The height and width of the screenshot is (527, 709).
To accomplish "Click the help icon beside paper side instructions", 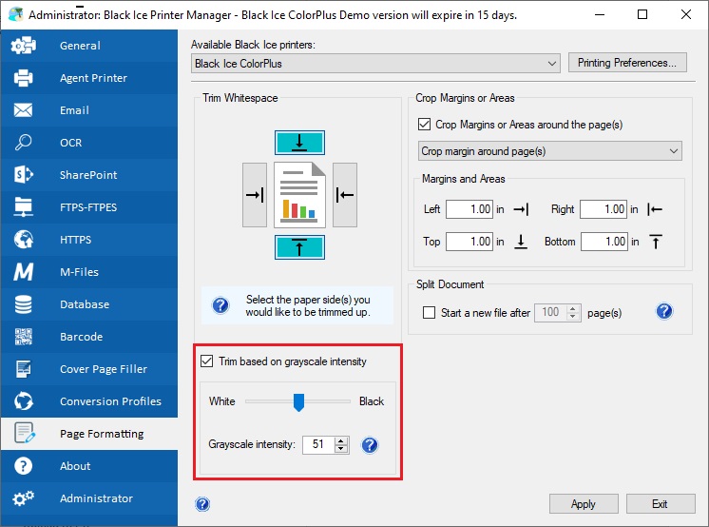I will click(x=220, y=305).
